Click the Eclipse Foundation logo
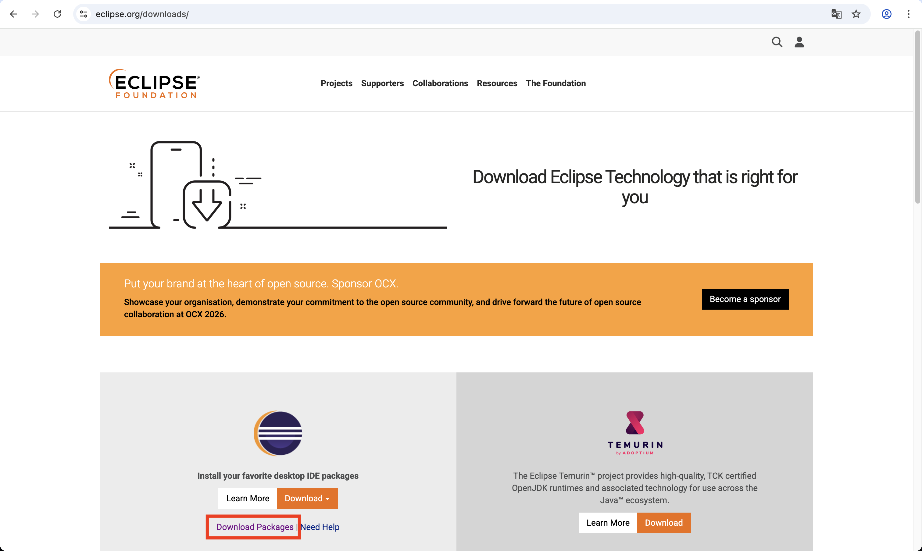This screenshot has height=551, width=922. click(x=154, y=84)
